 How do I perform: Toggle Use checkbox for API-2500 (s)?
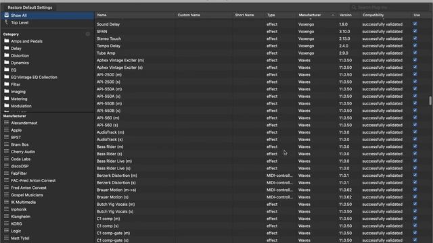coord(415,82)
